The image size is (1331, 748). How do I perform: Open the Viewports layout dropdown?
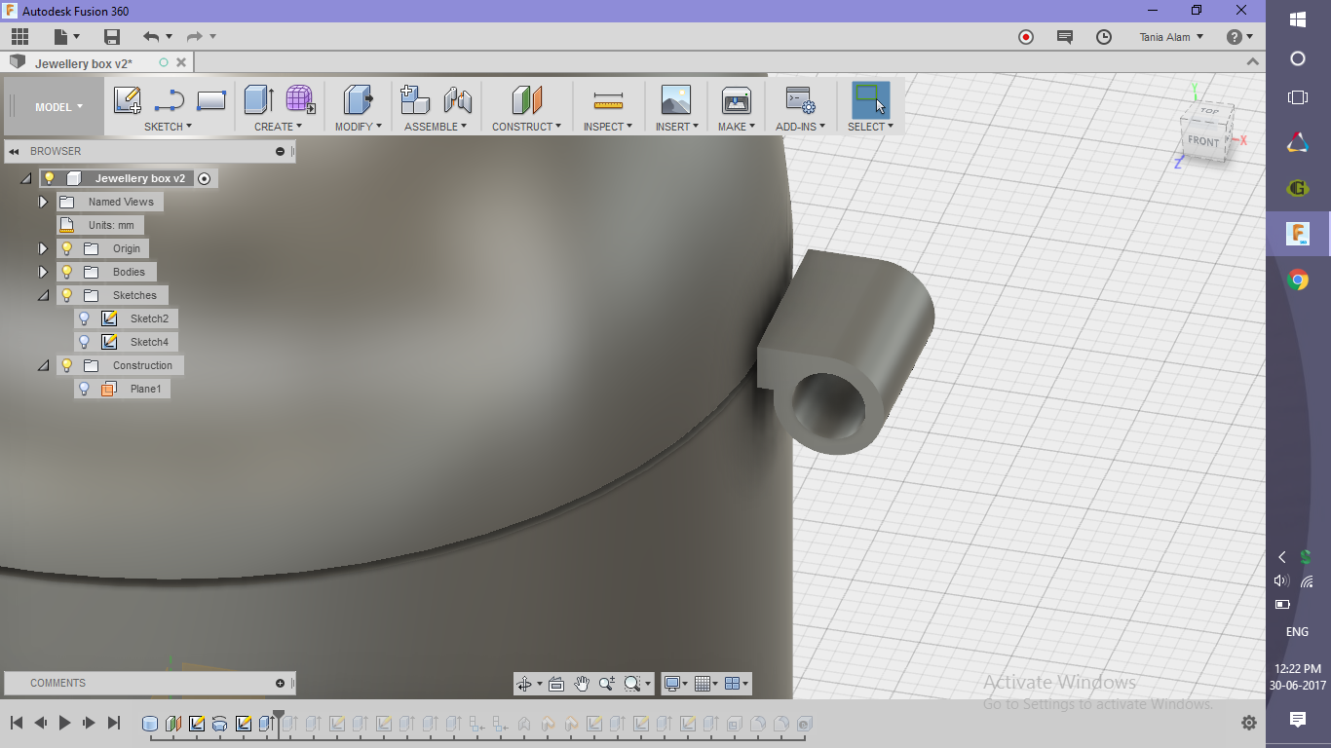pos(738,684)
